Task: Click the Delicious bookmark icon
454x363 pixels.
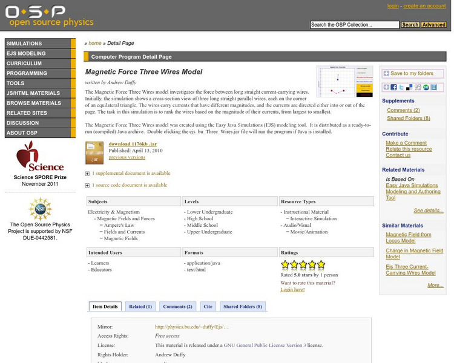Action: (409, 87)
